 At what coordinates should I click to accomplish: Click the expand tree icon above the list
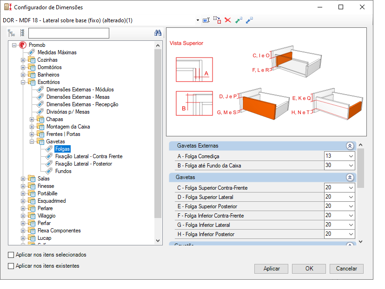pyautogui.click(x=11, y=33)
